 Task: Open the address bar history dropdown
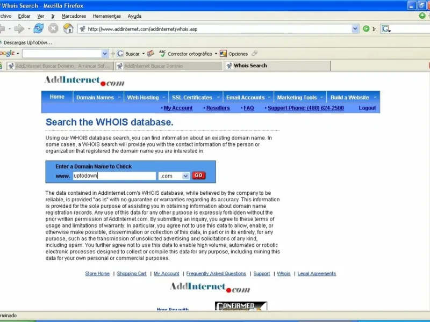355,28
